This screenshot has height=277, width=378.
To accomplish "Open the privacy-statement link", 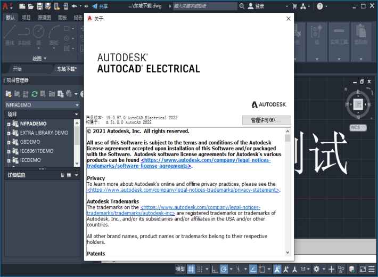I will pos(184,190).
